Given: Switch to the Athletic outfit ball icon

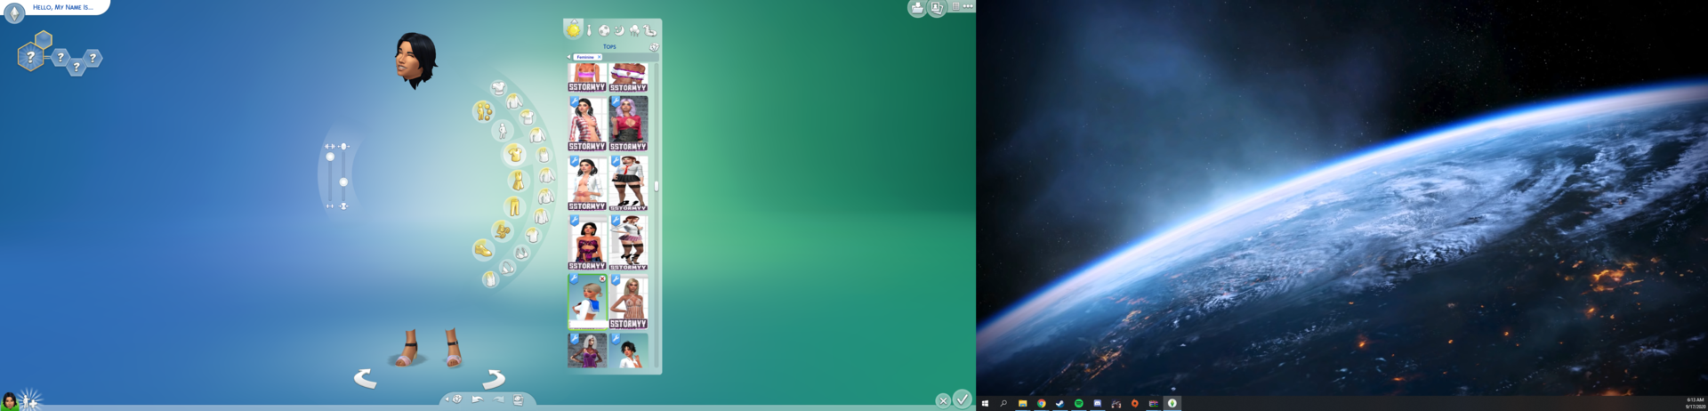Looking at the screenshot, I should click(x=604, y=30).
